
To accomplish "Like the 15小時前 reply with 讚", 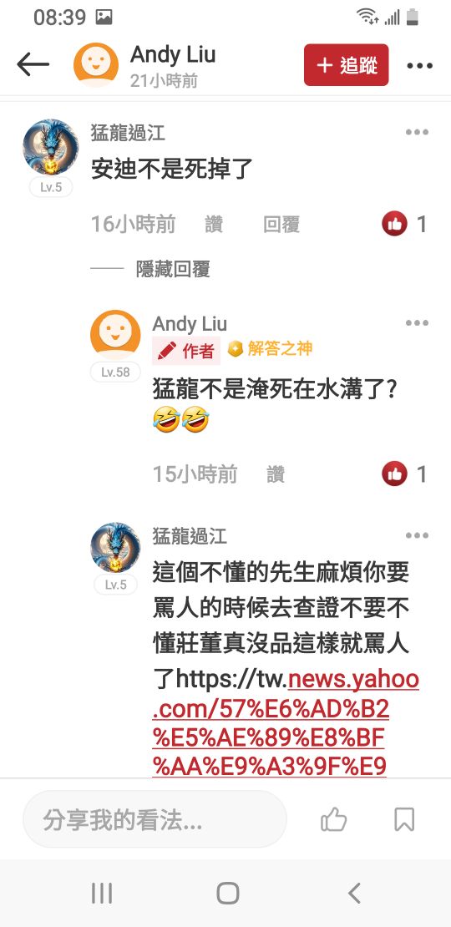I will pos(276,474).
